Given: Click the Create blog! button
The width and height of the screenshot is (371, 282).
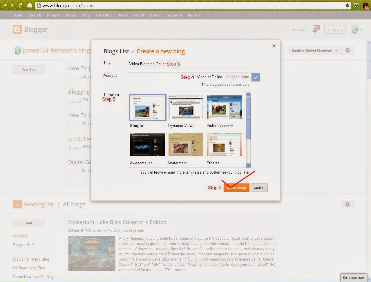Looking at the screenshot, I should point(236,188).
